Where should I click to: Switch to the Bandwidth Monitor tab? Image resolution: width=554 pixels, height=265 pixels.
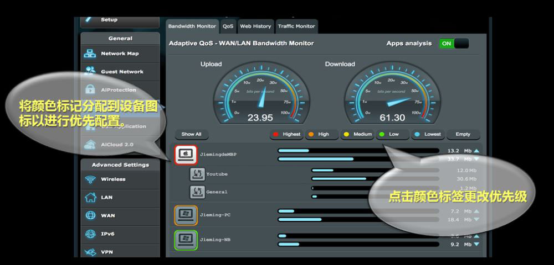pyautogui.click(x=192, y=26)
